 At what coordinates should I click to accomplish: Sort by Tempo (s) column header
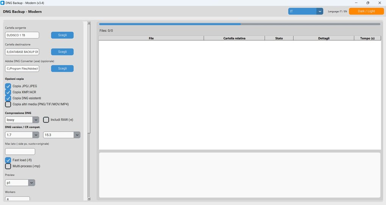pyautogui.click(x=367, y=38)
